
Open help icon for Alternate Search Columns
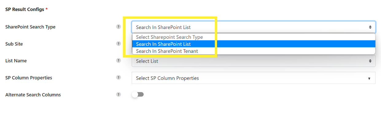pyautogui.click(x=119, y=94)
